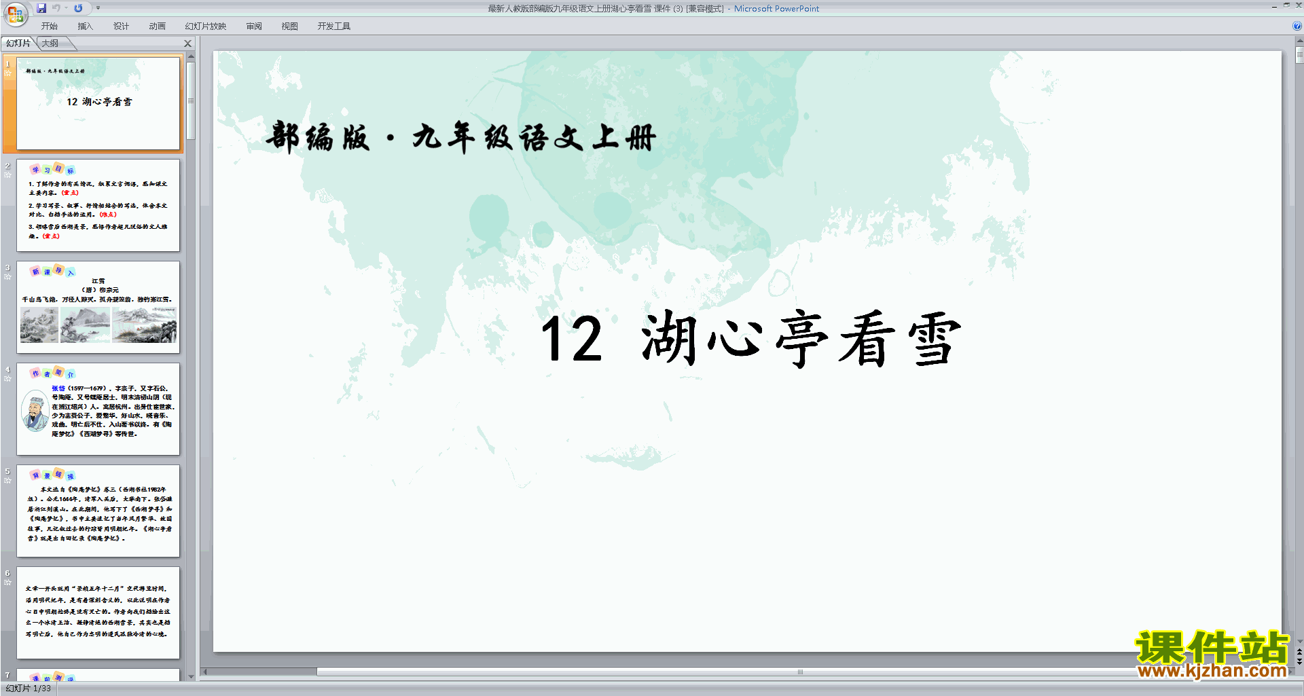Screen dimensions: 1304x696
Task: Select slide 1 thumbnail 湖心亭看雪
Action: point(98,103)
